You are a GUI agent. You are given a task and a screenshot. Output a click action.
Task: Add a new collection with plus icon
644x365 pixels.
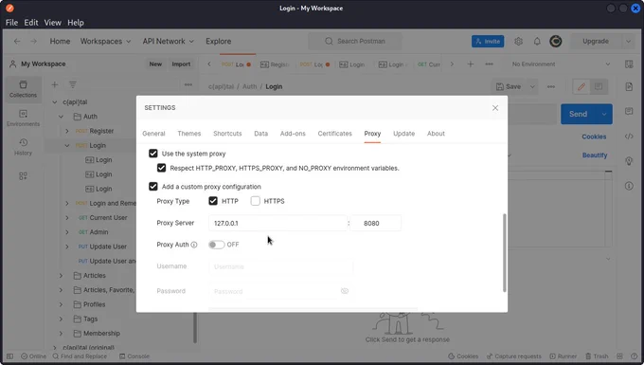(x=54, y=84)
